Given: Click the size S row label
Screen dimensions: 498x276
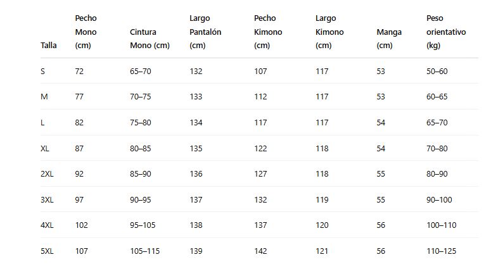Looking at the screenshot, I should [x=42, y=72].
